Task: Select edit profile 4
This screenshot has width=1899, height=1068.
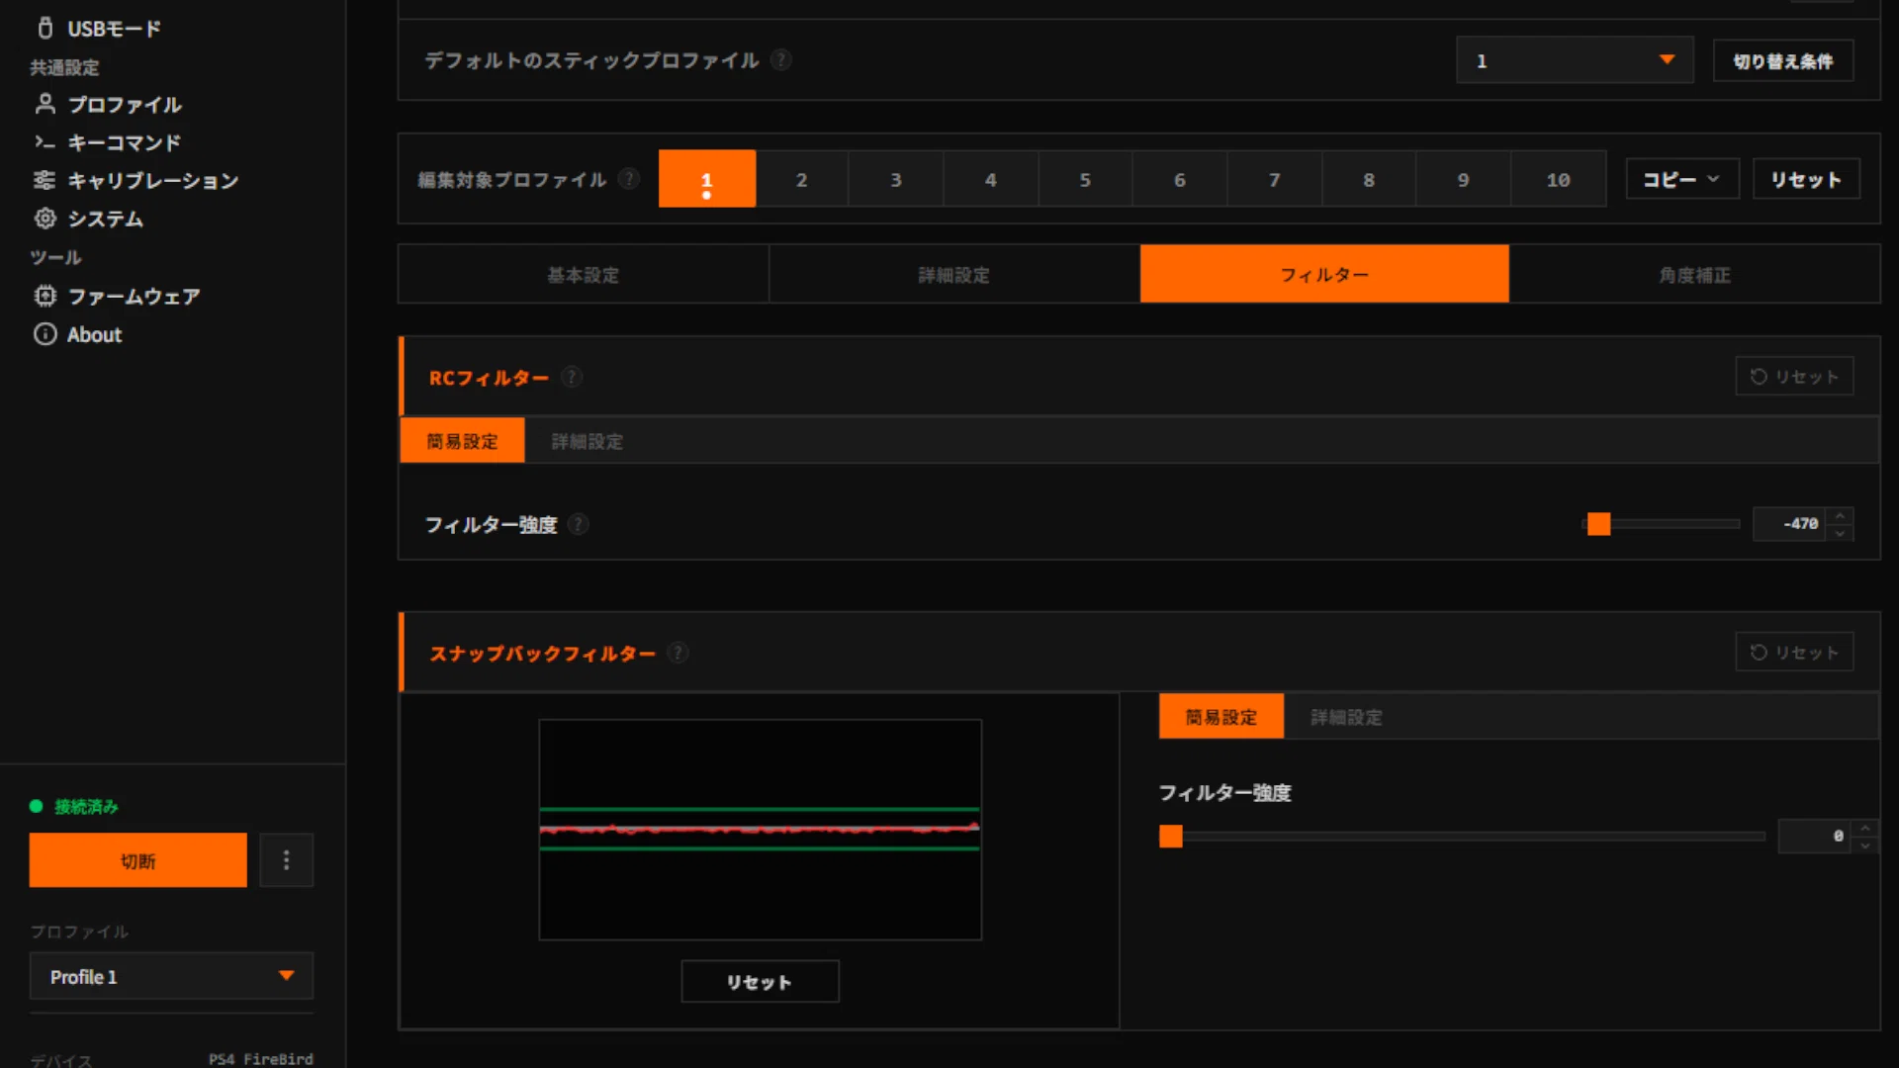Action: pyautogui.click(x=990, y=179)
